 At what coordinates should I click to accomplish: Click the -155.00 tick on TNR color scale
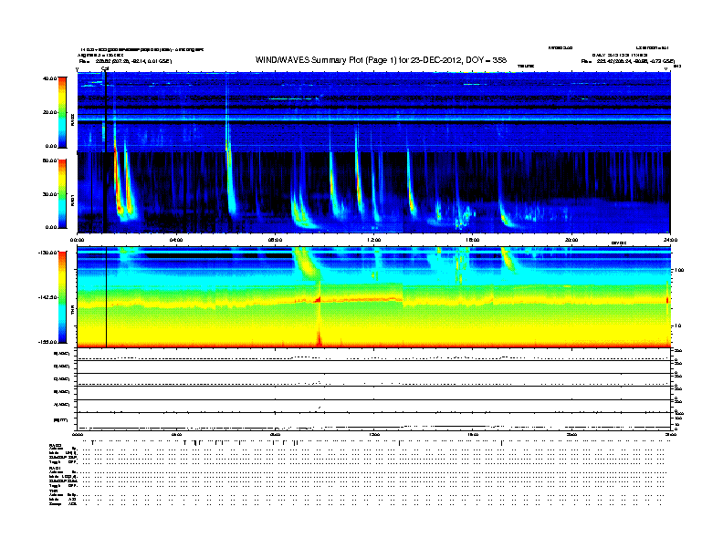(x=48, y=342)
